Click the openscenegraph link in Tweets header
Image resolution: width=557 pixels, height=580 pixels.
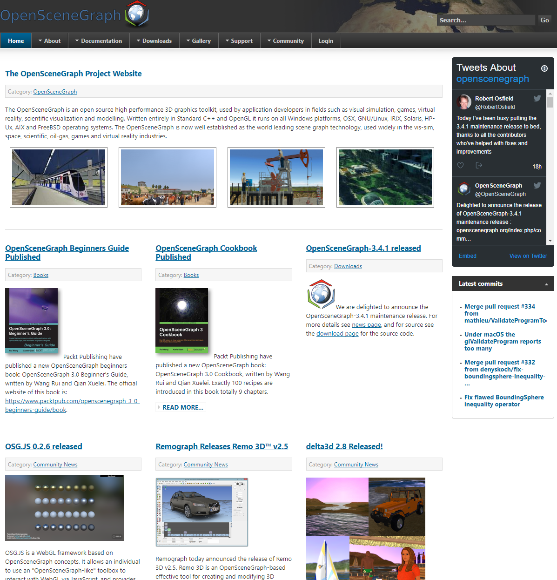492,79
